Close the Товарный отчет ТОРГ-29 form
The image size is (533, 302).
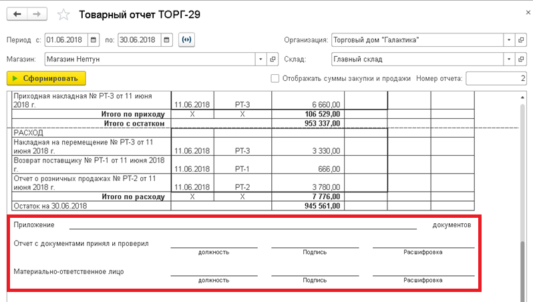click(528, 13)
